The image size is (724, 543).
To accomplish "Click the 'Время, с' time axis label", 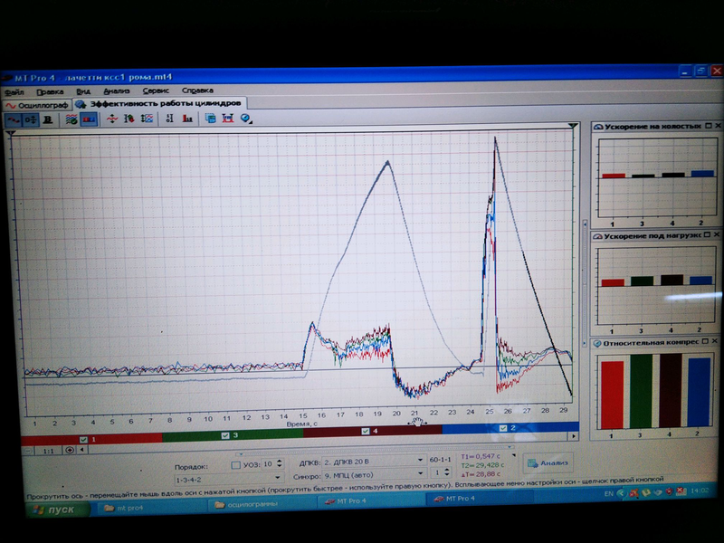I will [x=301, y=424].
